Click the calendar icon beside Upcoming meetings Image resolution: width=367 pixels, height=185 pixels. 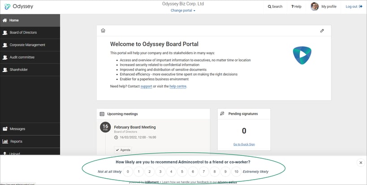click(x=102, y=114)
